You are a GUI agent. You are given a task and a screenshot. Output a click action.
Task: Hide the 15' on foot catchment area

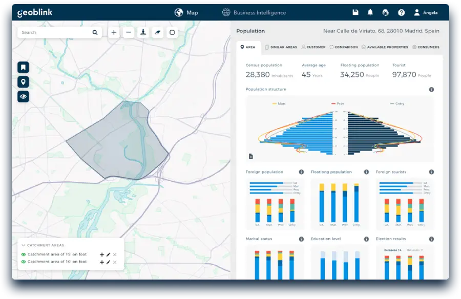(24, 254)
